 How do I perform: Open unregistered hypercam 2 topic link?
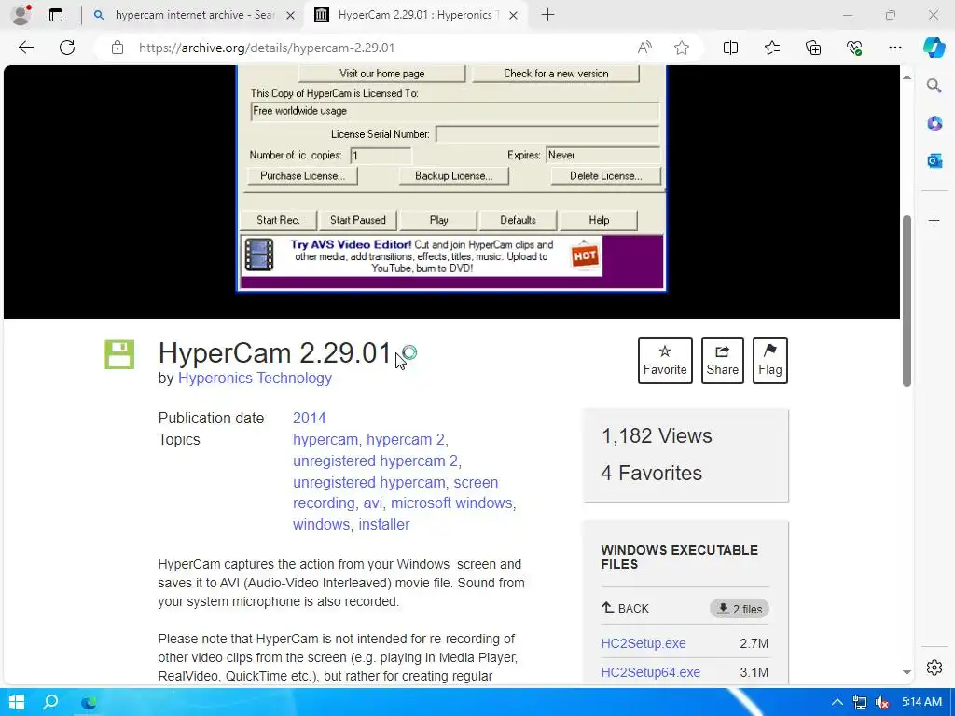click(375, 461)
